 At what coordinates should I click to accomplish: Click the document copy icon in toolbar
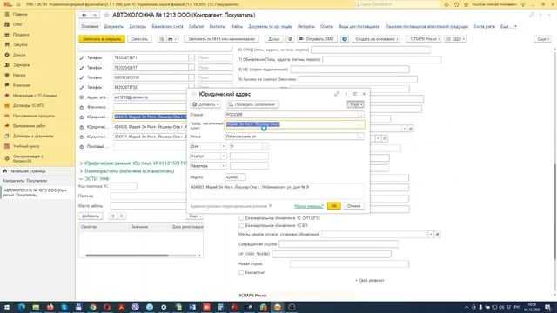pos(162,39)
